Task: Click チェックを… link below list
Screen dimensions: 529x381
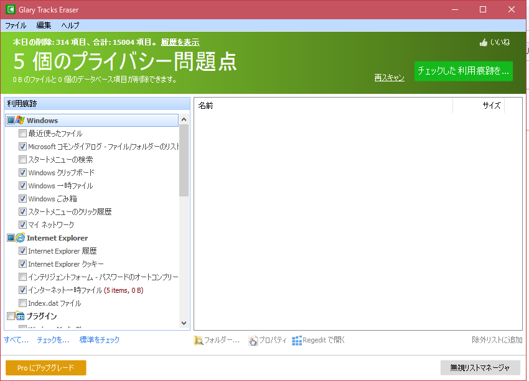Action: coord(53,340)
